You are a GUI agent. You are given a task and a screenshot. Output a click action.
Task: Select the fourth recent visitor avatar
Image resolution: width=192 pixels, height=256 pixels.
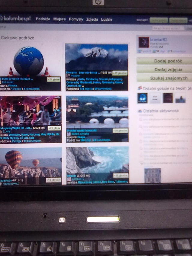(x=180, y=98)
